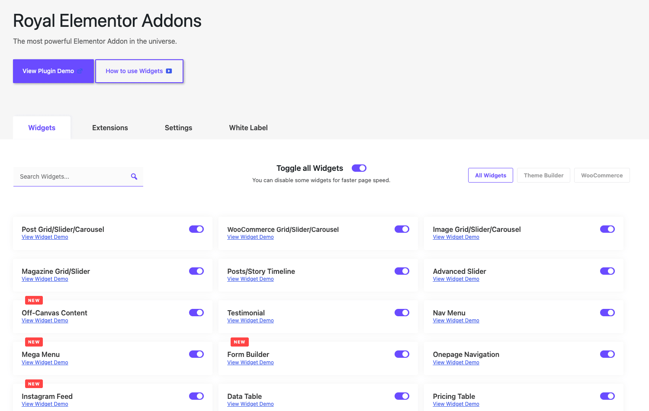View Widget Demo for Form Builder
This screenshot has height=411, width=649.
[x=251, y=363]
